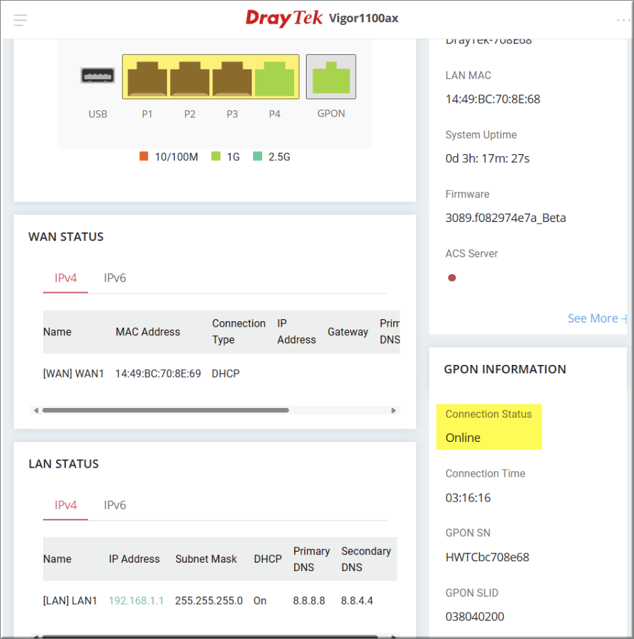This screenshot has width=634, height=639.
Task: Click subnet mask 255.255.255.0 cell
Action: click(209, 601)
